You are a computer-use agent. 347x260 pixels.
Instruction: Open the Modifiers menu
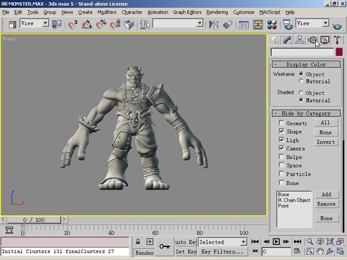click(106, 12)
